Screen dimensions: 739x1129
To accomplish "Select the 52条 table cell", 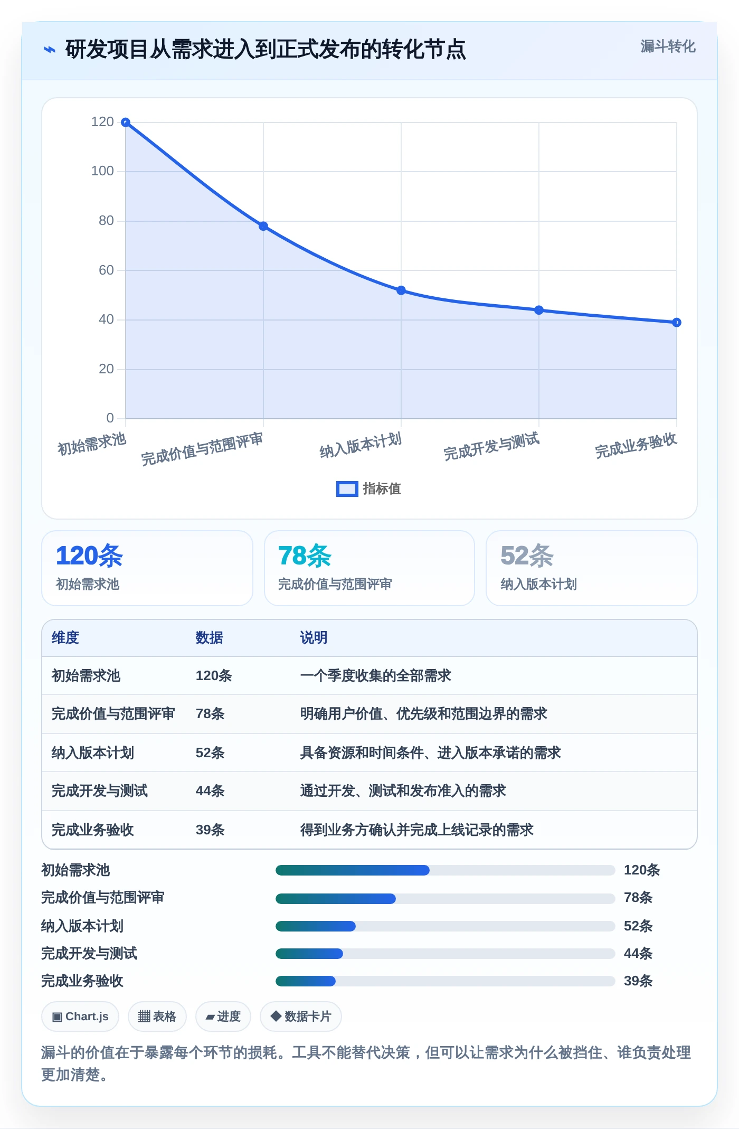I will point(210,753).
